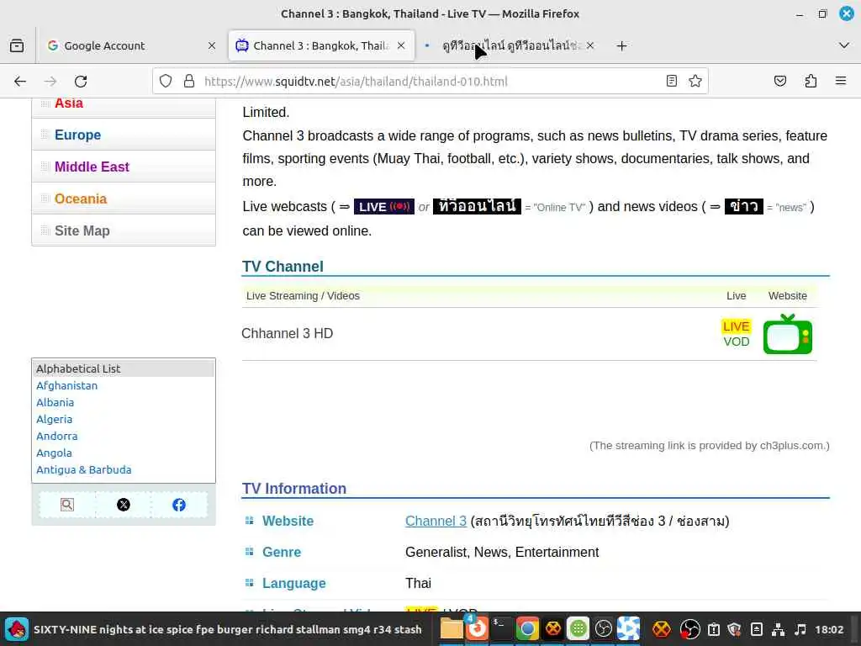
Task: Reload the current page
Action: tap(81, 82)
